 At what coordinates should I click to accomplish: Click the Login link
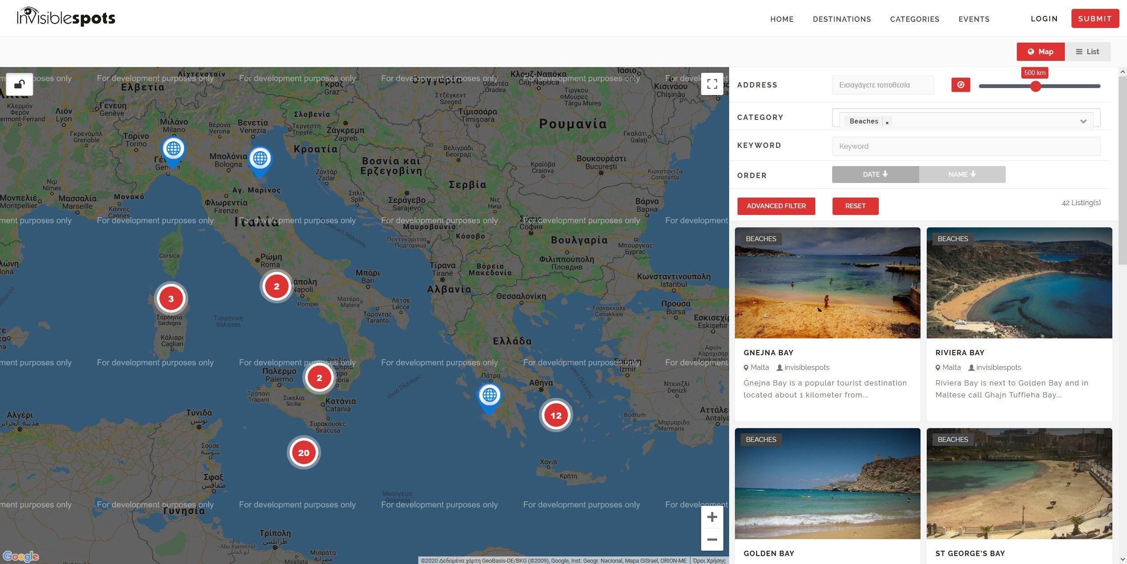(1044, 19)
